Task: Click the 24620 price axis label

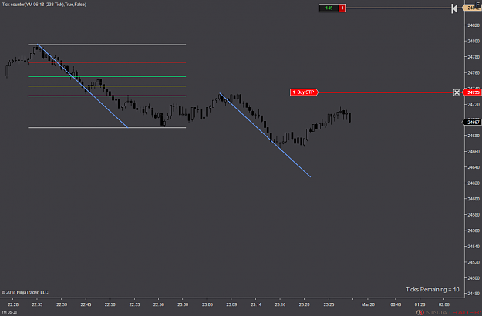Action: click(x=474, y=183)
